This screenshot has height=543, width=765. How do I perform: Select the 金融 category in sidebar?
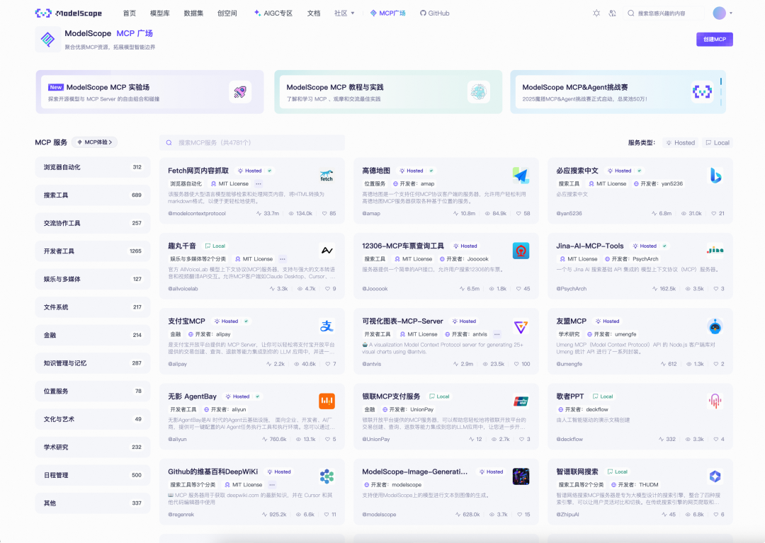point(93,335)
